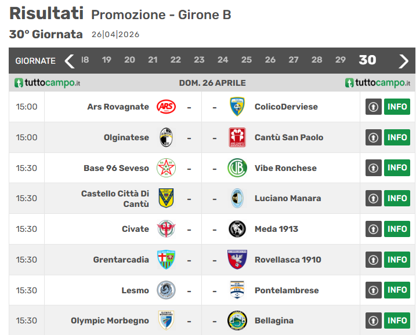Click the Meda 1913 black crest
The image size is (416, 335).
click(237, 229)
